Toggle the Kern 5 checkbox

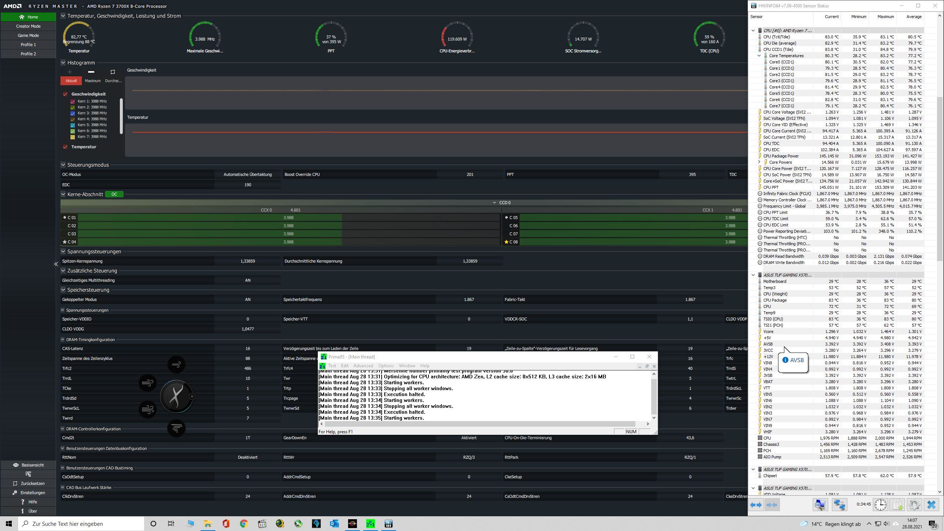[x=73, y=125]
